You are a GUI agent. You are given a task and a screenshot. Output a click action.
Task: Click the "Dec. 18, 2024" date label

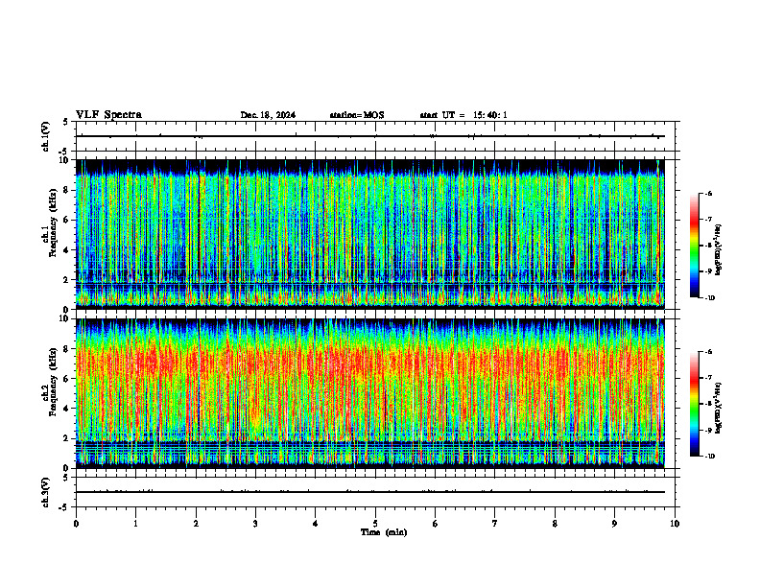click(268, 115)
